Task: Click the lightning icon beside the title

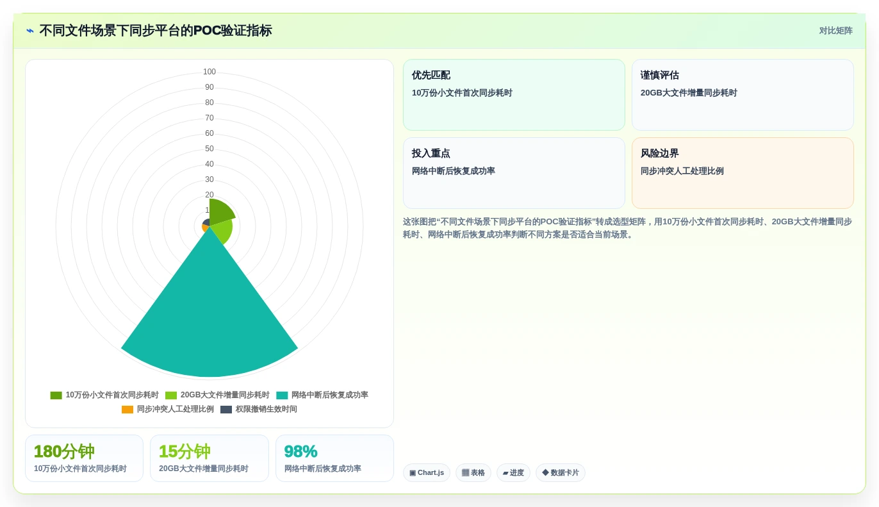Action: click(30, 31)
